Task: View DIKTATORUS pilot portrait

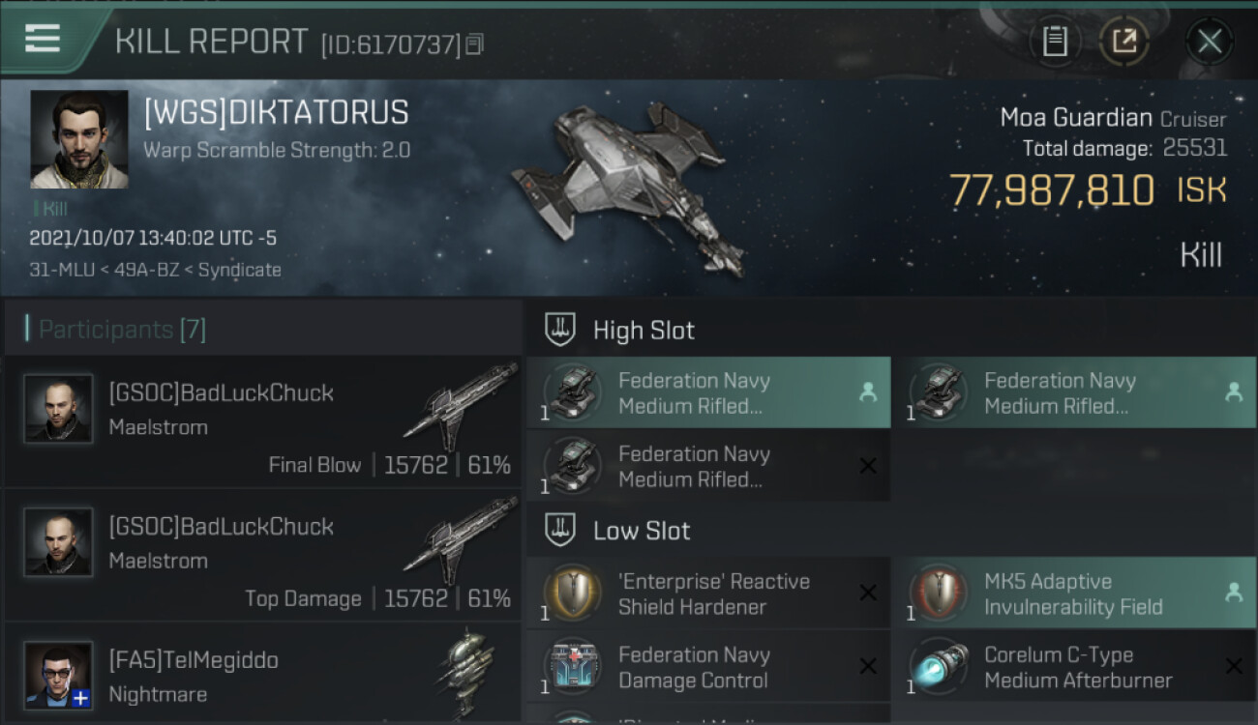Action: point(78,139)
